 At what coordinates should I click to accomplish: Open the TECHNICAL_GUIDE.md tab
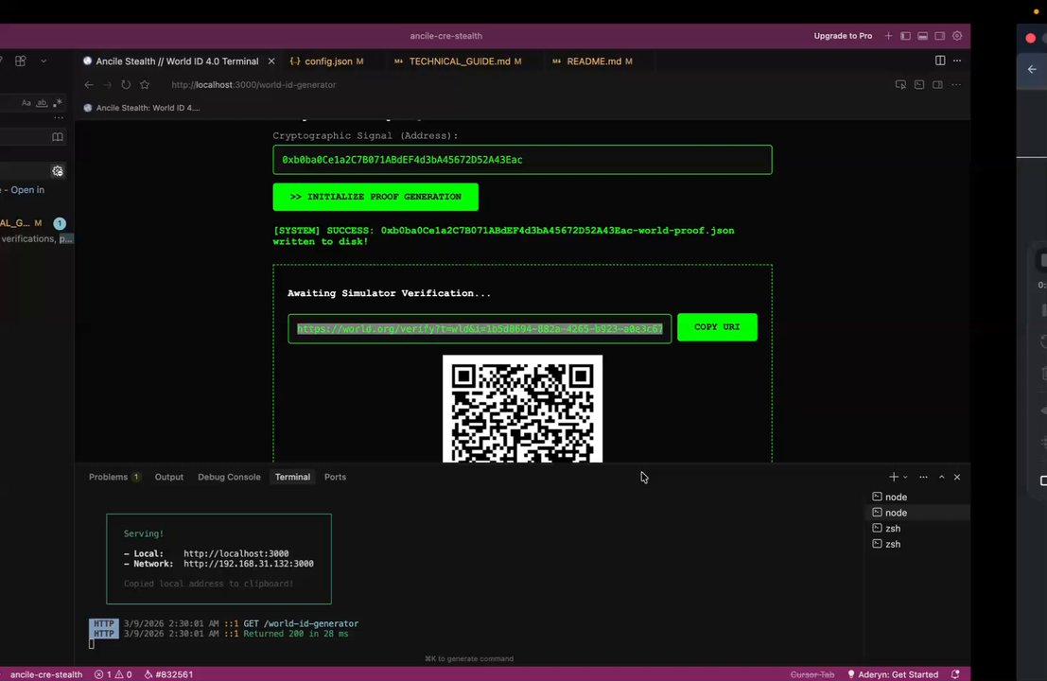pyautogui.click(x=458, y=61)
